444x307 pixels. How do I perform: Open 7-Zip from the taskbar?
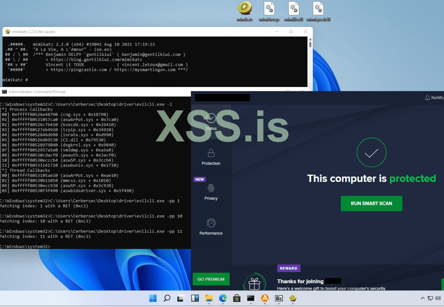279,298
